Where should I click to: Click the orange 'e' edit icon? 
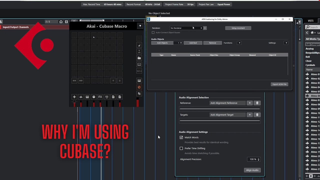[139, 87]
